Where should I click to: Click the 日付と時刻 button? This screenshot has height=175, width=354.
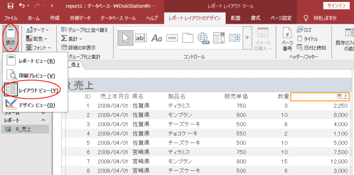point(311,48)
